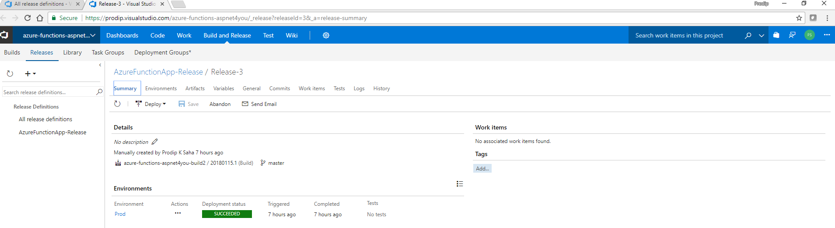Switch to Library sub-tab

tap(72, 52)
